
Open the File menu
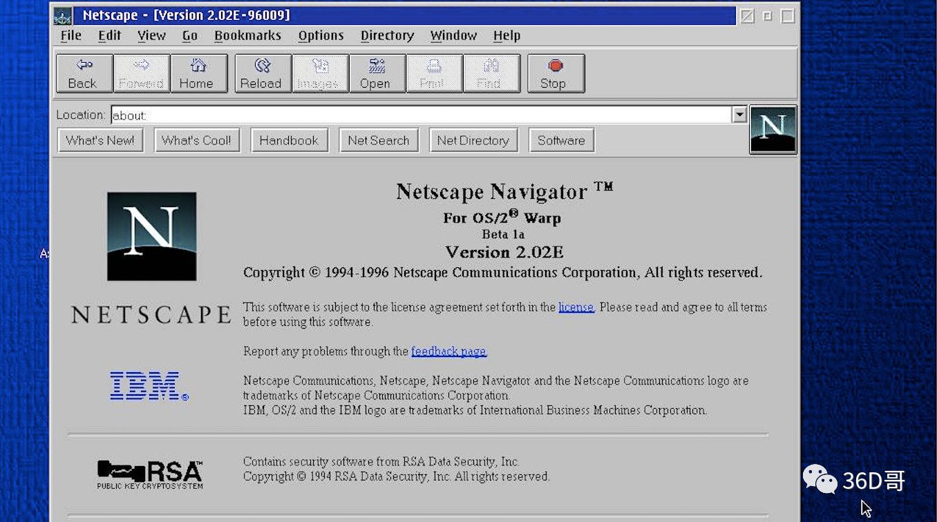70,36
